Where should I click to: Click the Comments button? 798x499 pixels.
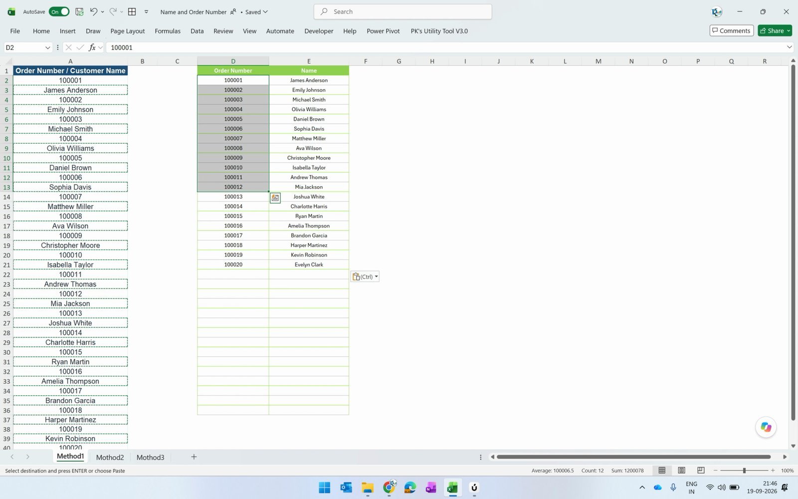tap(731, 30)
